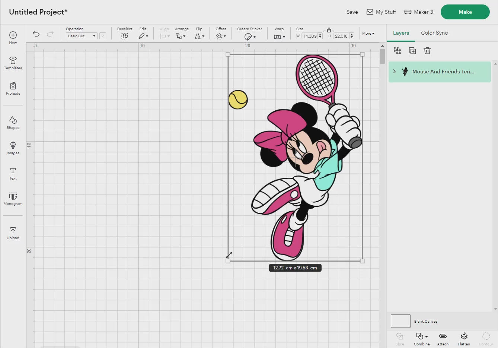Open the Arrange dropdown
Viewport: 498px width, 348px height.
pyautogui.click(x=181, y=36)
